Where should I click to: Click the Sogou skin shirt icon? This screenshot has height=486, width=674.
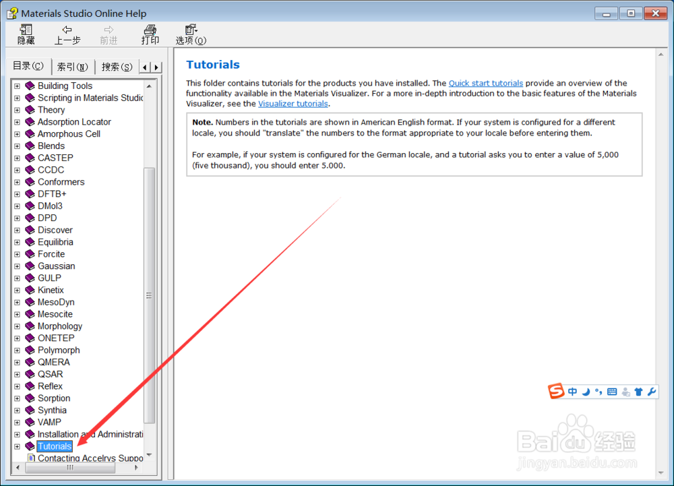[638, 392]
